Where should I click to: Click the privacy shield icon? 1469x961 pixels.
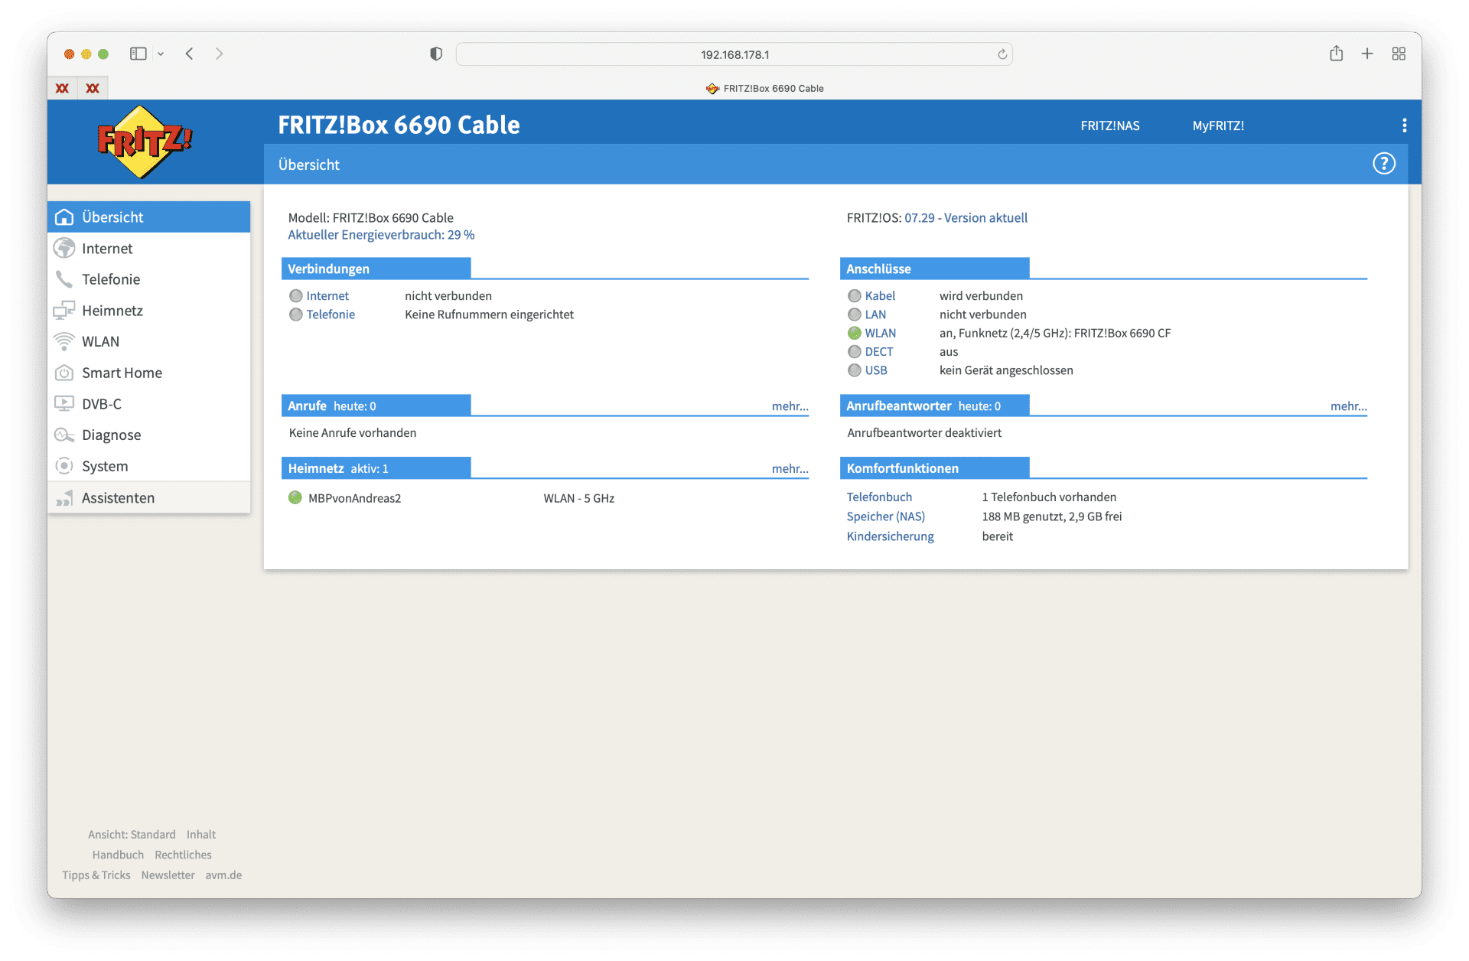click(436, 54)
